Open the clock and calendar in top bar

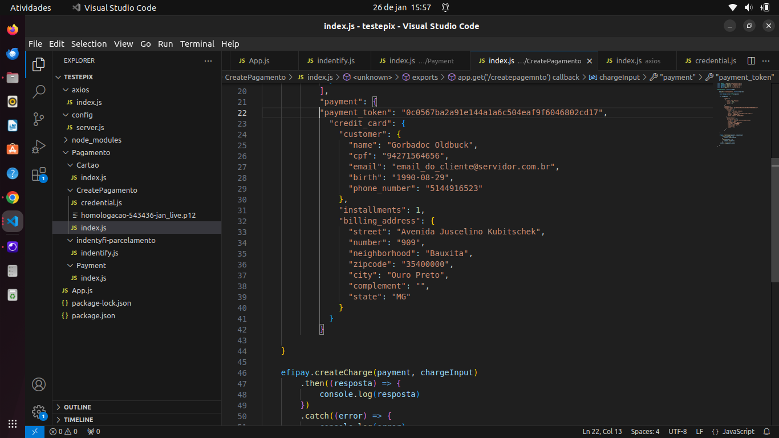tap(402, 7)
